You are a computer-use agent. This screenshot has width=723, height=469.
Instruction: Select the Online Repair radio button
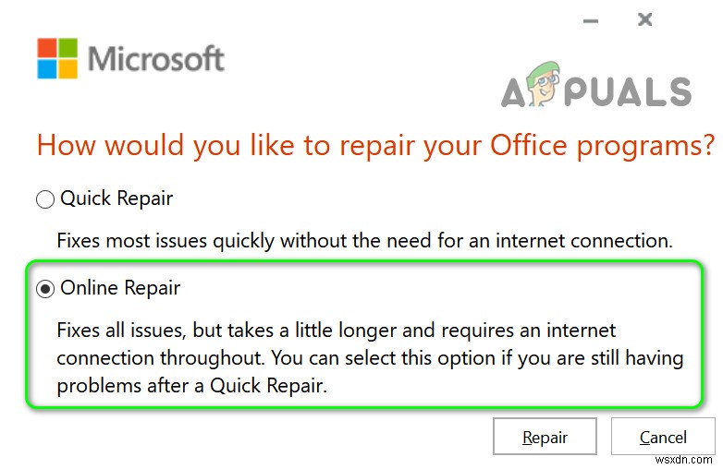(x=44, y=289)
